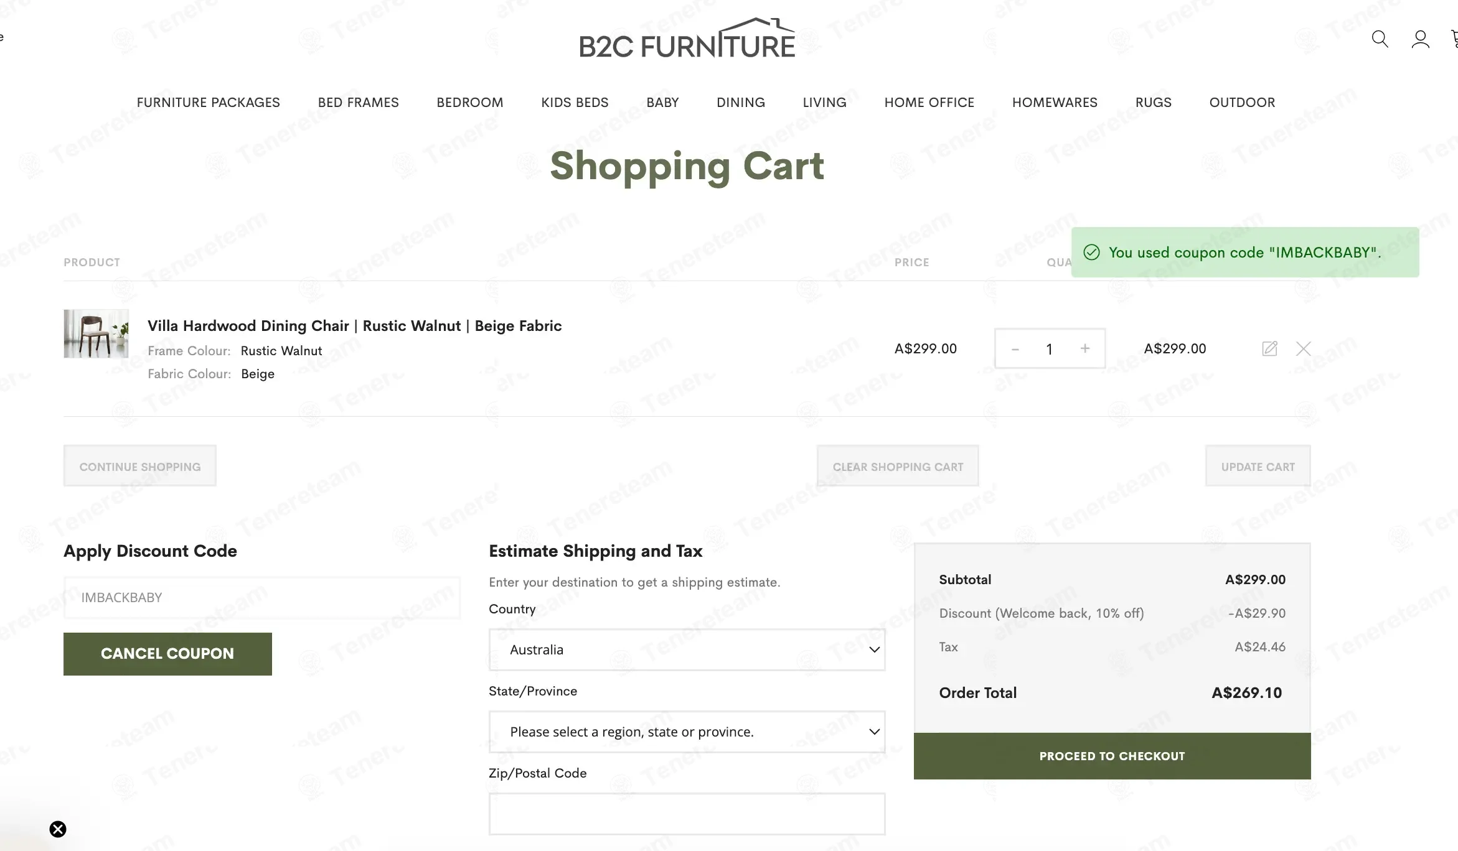Open the Outdoor menu
This screenshot has width=1458, height=851.
pos(1242,103)
